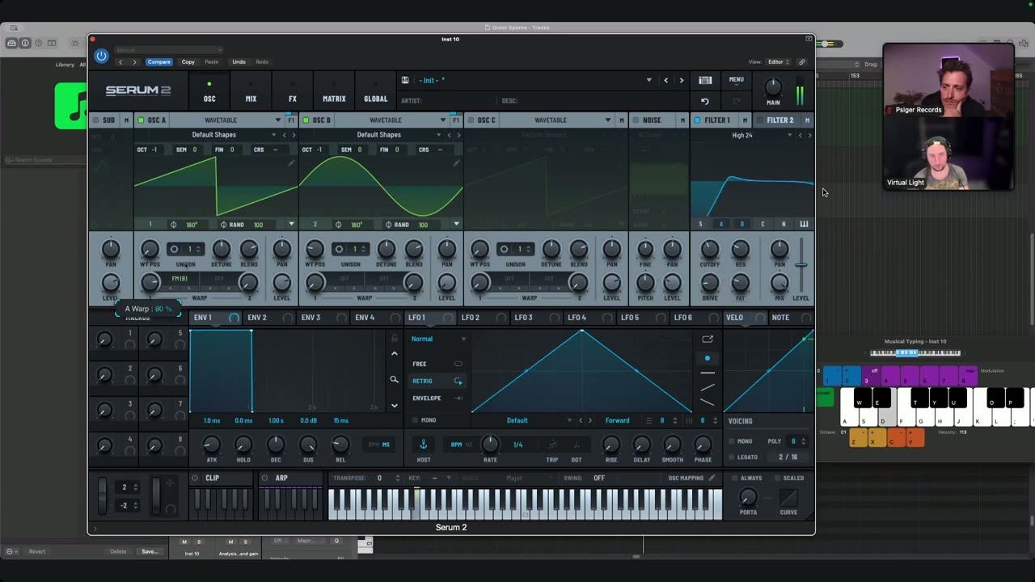Go to previous preset arrow
1035x582 pixels.
tap(665, 80)
